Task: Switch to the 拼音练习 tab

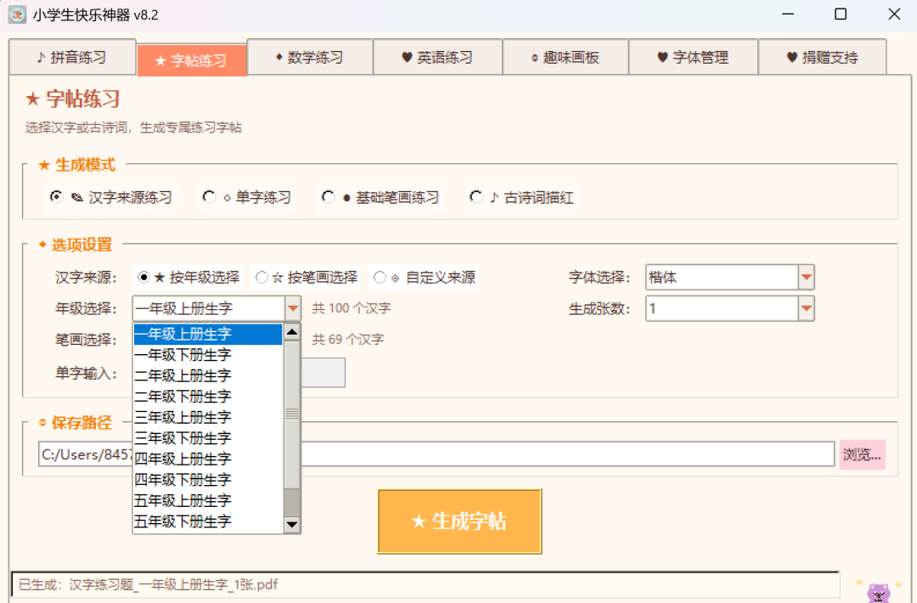Action: tap(72, 57)
